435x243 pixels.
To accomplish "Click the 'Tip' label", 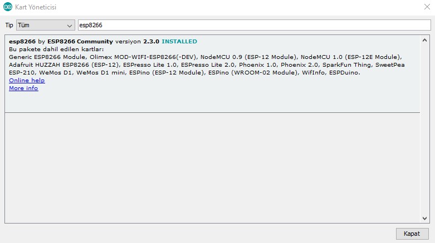I will tap(9, 25).
